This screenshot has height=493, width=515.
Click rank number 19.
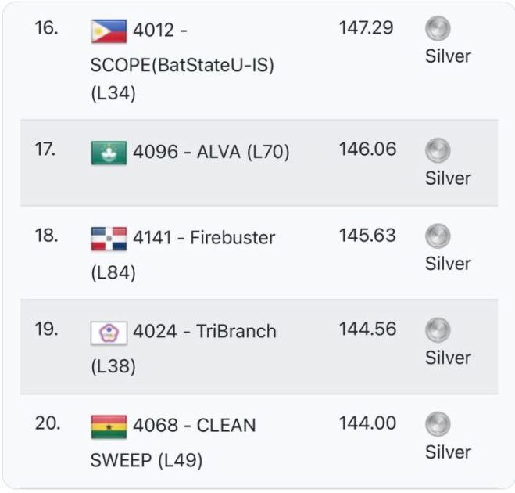point(46,329)
